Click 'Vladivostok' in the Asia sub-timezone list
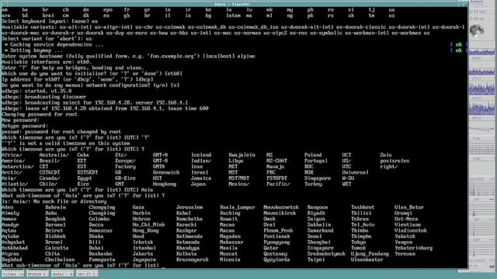This screenshot has height=279, width=497. 411,231
